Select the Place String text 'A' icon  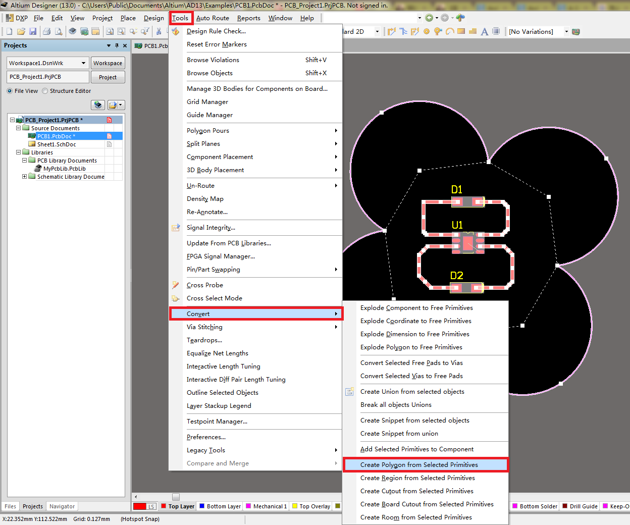[x=484, y=31]
